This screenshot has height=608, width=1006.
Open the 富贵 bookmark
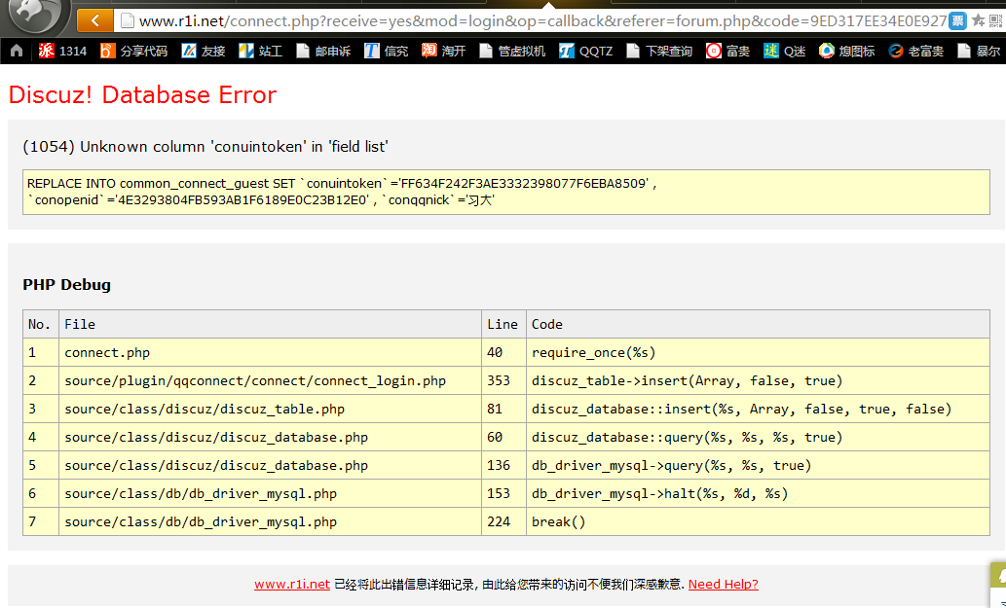click(728, 51)
